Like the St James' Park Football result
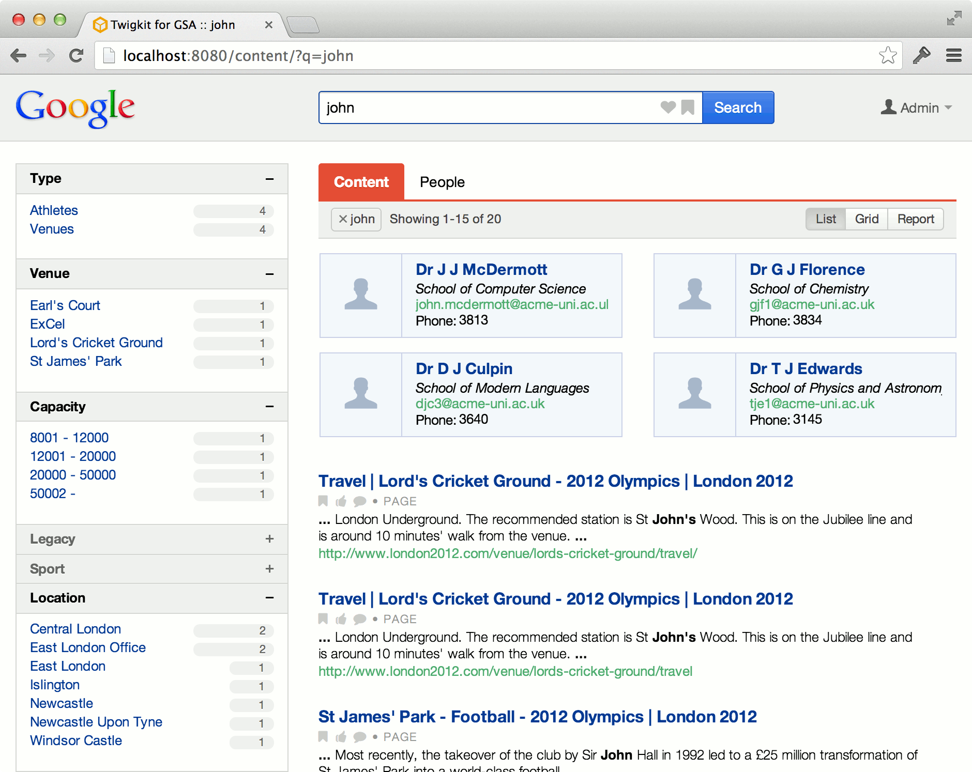Screen dimensions: 972x772 (341, 736)
